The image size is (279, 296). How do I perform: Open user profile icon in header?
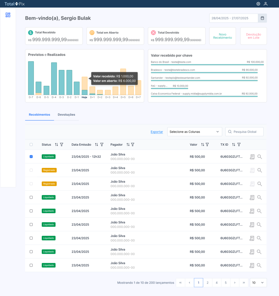pyautogui.click(x=265, y=4)
